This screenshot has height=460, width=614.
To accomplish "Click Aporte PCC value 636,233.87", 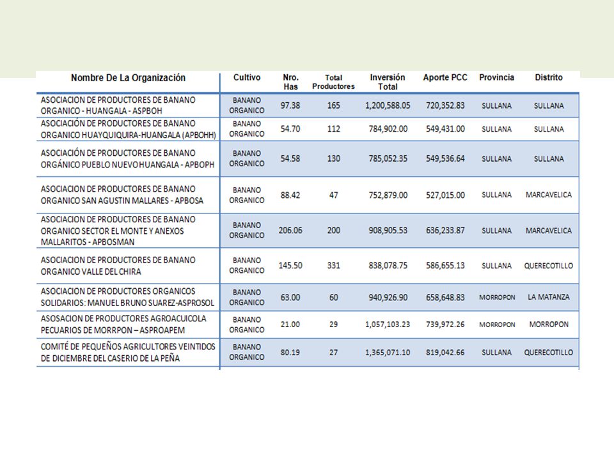I will click(445, 231).
